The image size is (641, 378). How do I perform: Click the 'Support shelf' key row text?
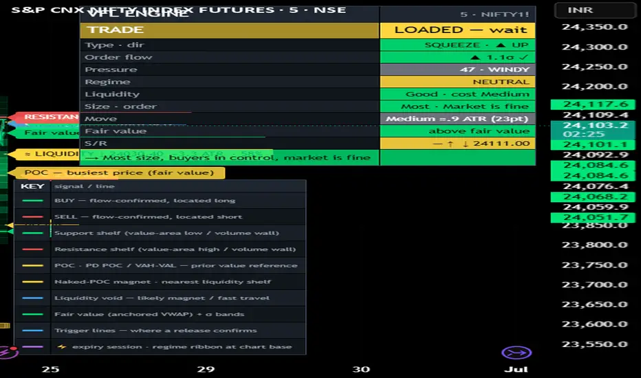pos(166,233)
